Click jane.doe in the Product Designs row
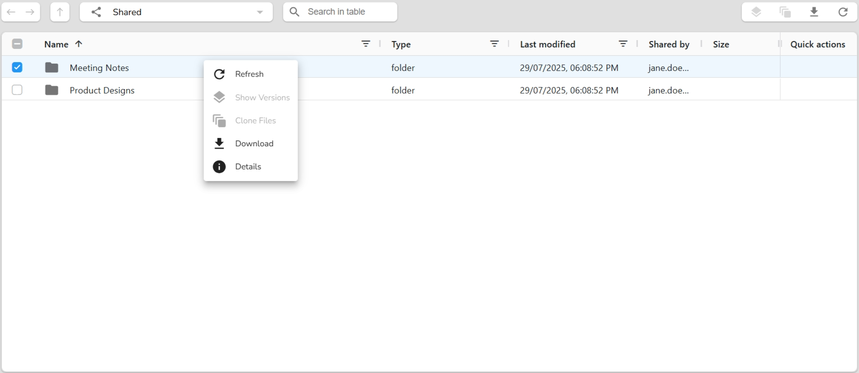This screenshot has height=373, width=859. coord(668,90)
